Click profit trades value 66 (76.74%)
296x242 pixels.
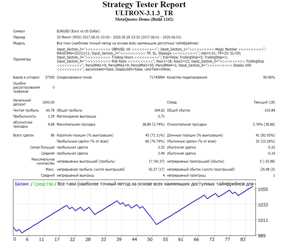pos(155,141)
